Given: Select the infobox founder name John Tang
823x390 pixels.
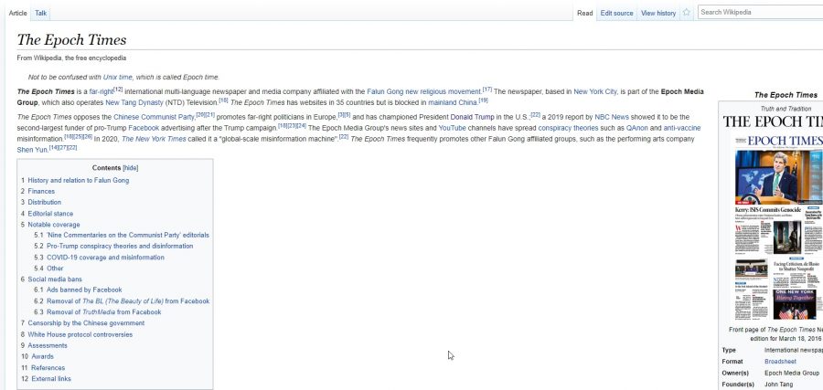Looking at the screenshot, I should click(779, 385).
